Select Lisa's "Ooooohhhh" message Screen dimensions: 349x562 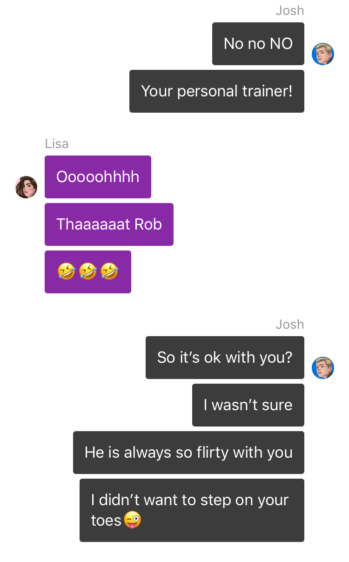[x=98, y=177]
